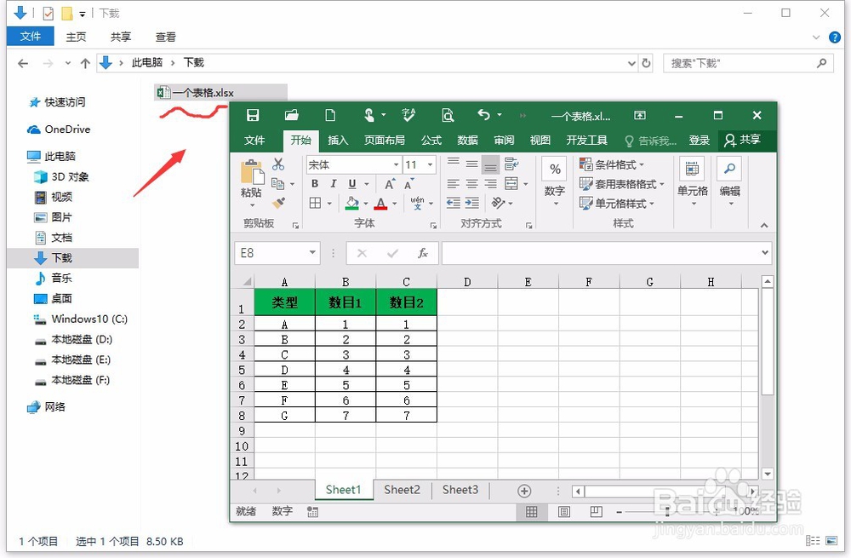This screenshot has height=558, width=851.
Task: Apply italic formatting from the font group
Action: coord(333,183)
